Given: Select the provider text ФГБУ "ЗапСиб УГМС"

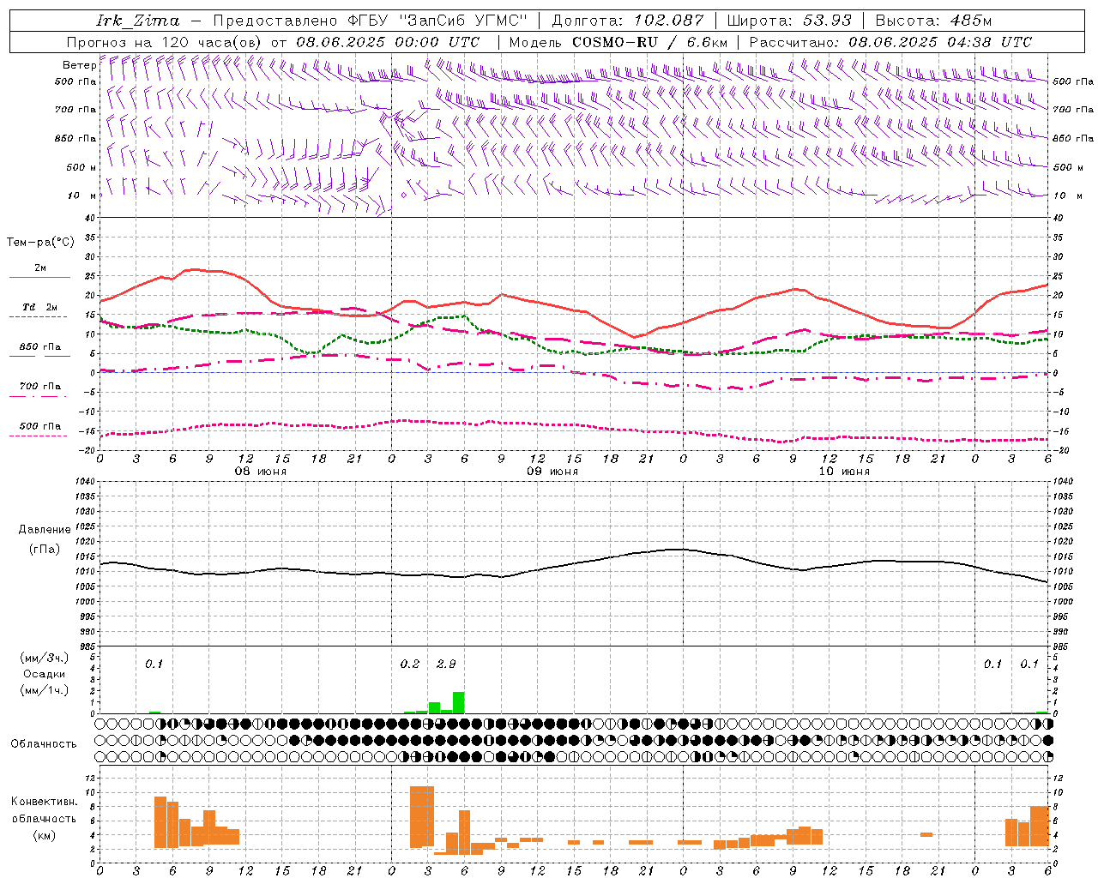Looking at the screenshot, I should tap(437, 21).
